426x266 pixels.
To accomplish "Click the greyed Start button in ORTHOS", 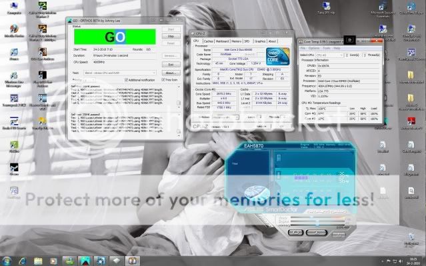I will (x=171, y=29).
